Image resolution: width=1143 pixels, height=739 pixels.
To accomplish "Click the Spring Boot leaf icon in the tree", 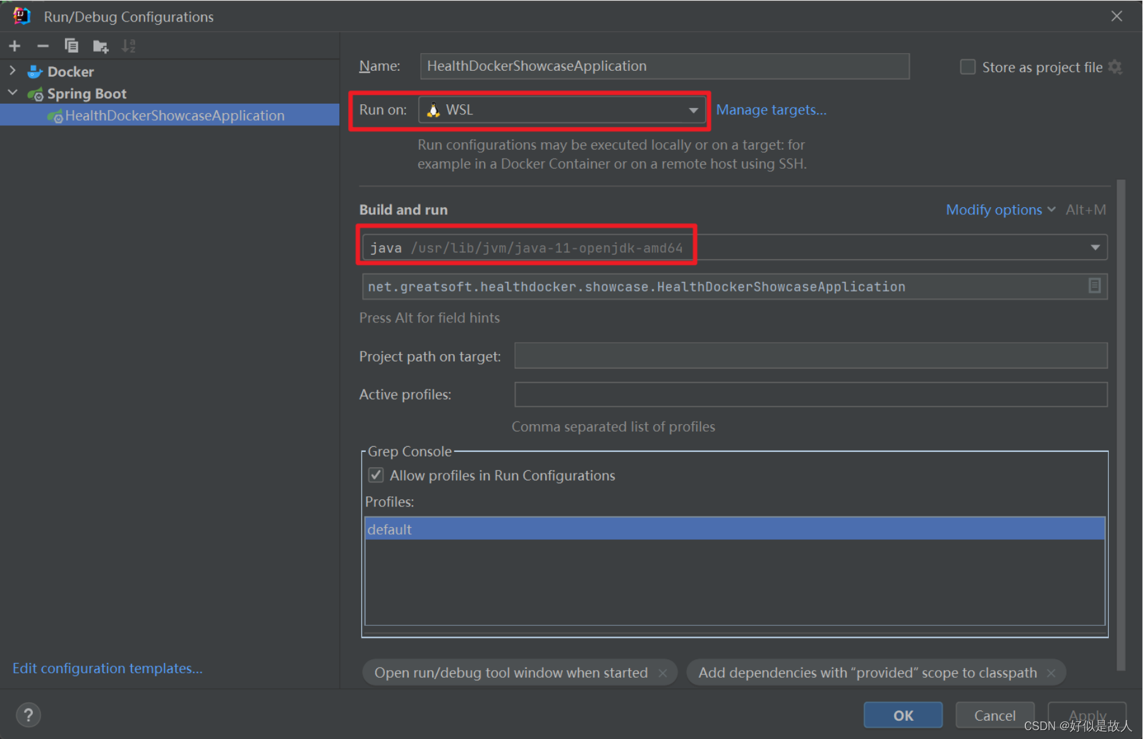I will pyautogui.click(x=36, y=93).
